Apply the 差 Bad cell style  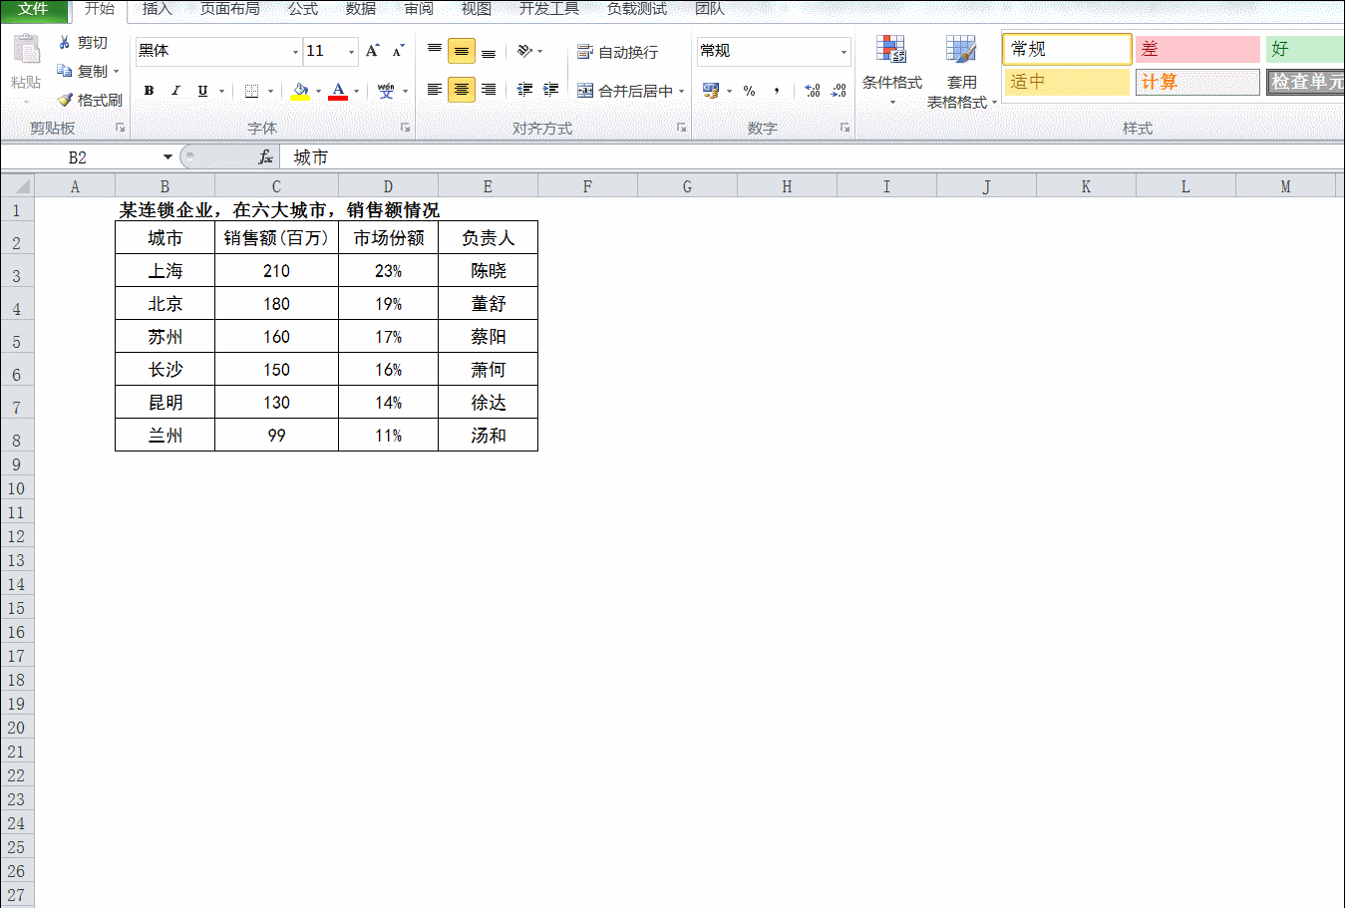tap(1197, 49)
